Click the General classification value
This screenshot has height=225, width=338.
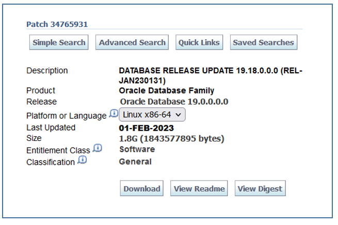click(135, 162)
